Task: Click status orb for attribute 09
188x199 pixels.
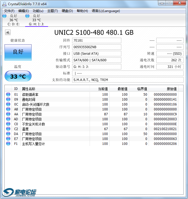Action: (8, 99)
